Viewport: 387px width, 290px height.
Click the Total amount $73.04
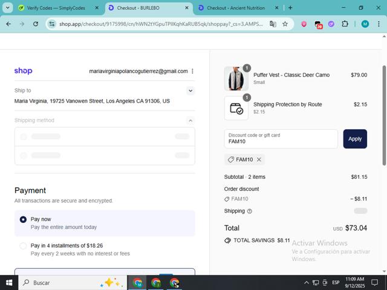click(356, 228)
